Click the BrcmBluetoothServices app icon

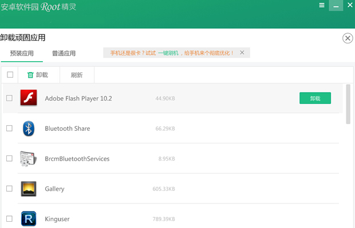[x=28, y=159]
